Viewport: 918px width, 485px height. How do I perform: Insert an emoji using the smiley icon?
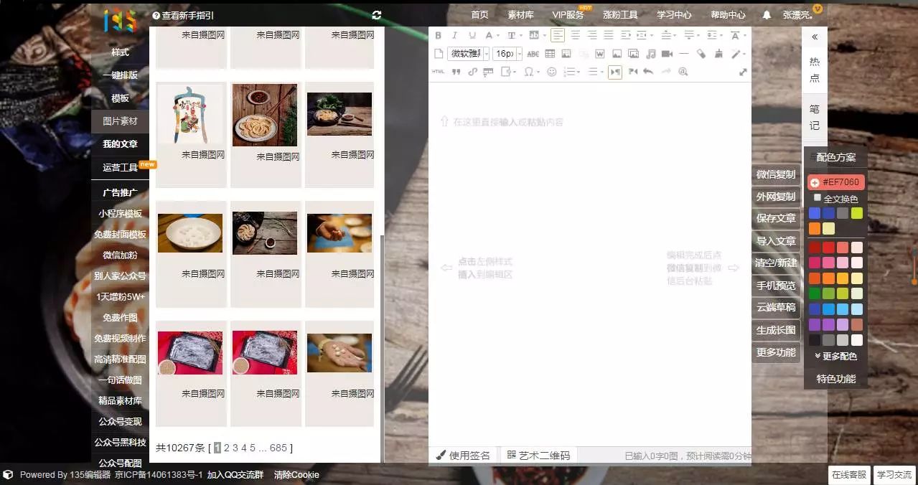click(551, 71)
